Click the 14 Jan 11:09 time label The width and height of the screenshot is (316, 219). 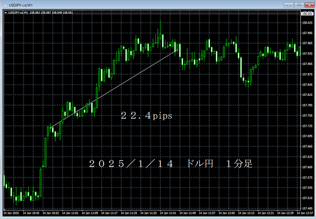point(90,213)
